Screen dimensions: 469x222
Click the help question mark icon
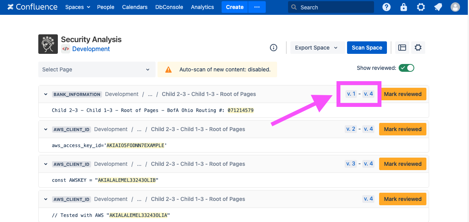click(x=387, y=7)
